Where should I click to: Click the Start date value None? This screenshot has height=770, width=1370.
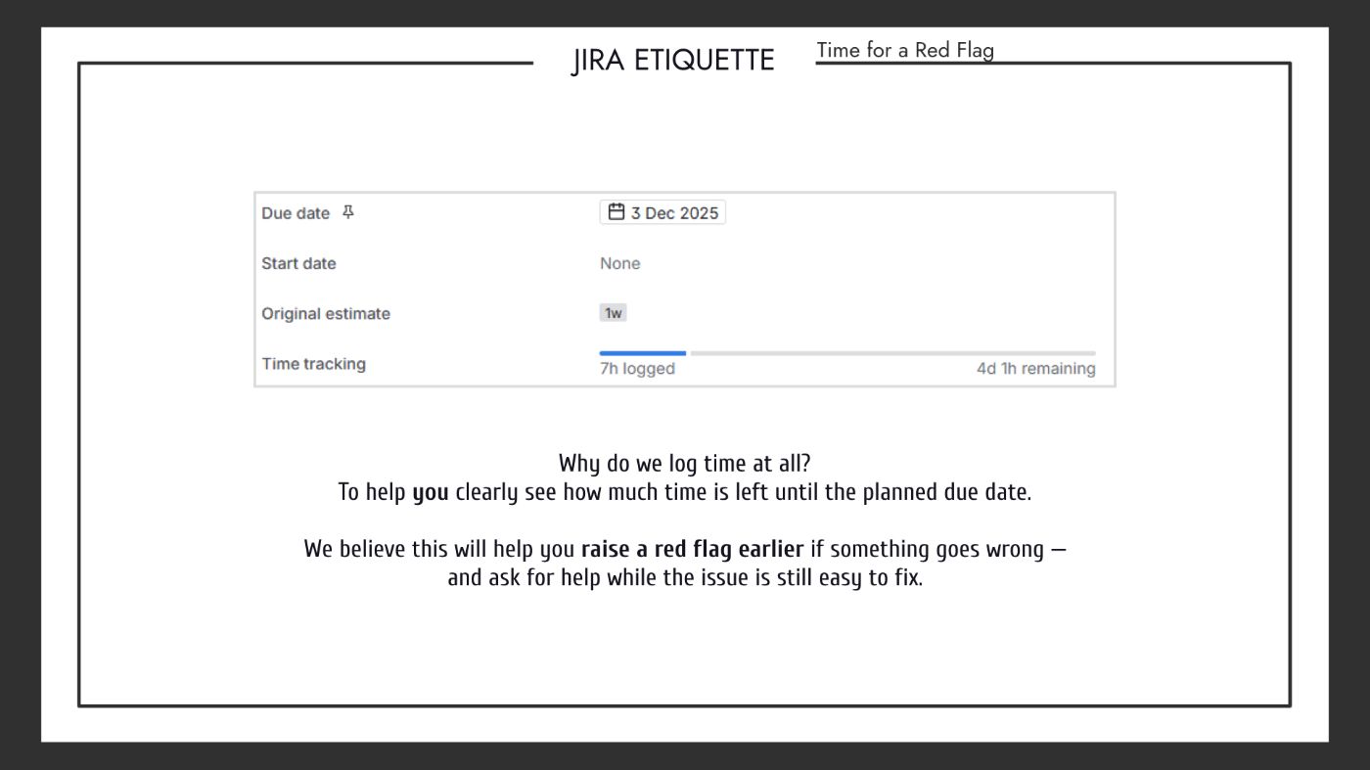point(619,263)
